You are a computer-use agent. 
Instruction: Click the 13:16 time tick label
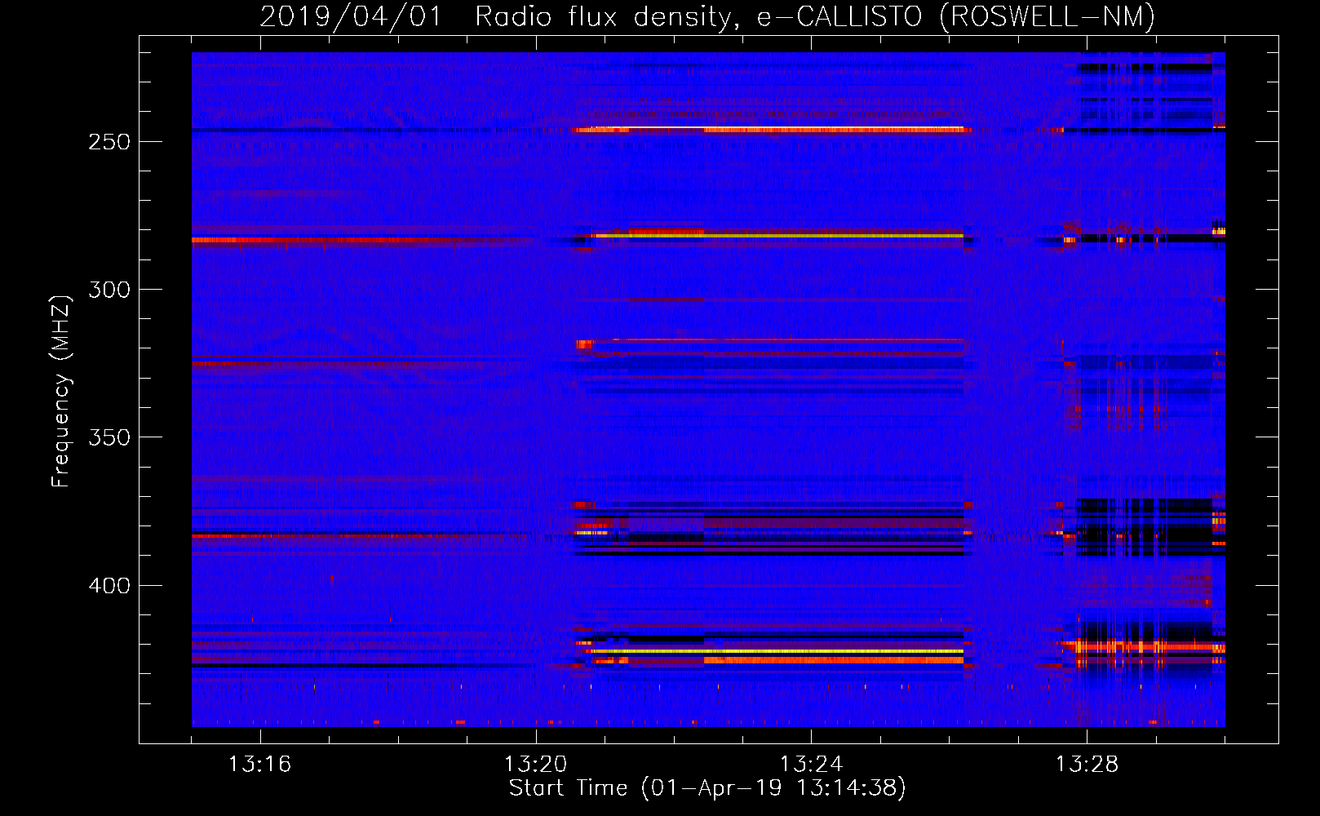pyautogui.click(x=259, y=765)
